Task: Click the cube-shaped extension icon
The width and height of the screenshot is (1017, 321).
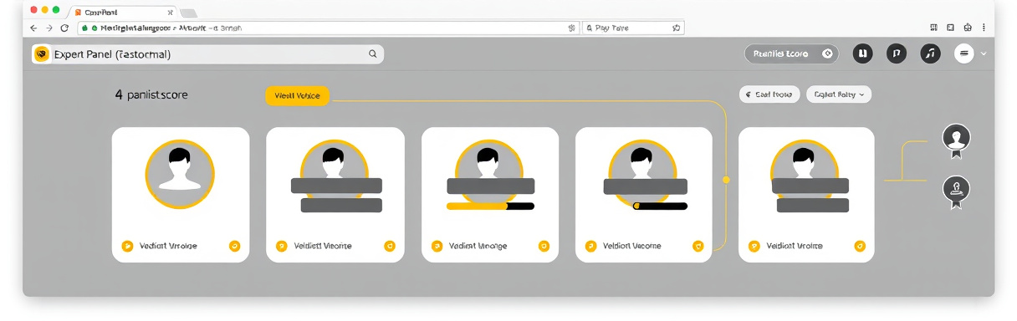Action: point(968,28)
